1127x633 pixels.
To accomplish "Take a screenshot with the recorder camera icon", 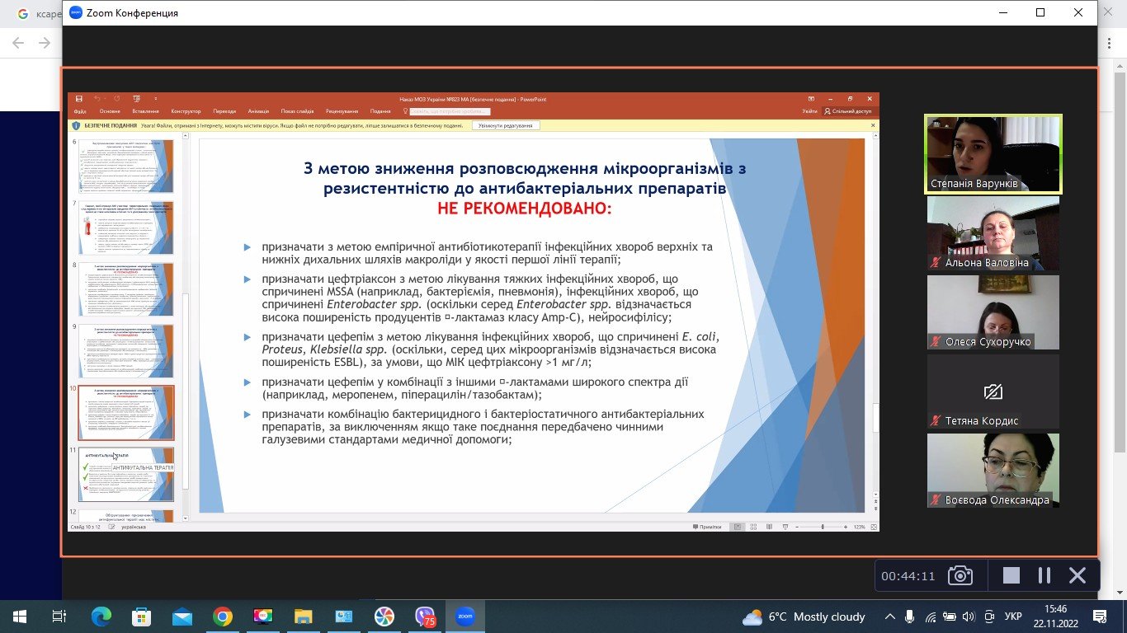I will coord(960,576).
